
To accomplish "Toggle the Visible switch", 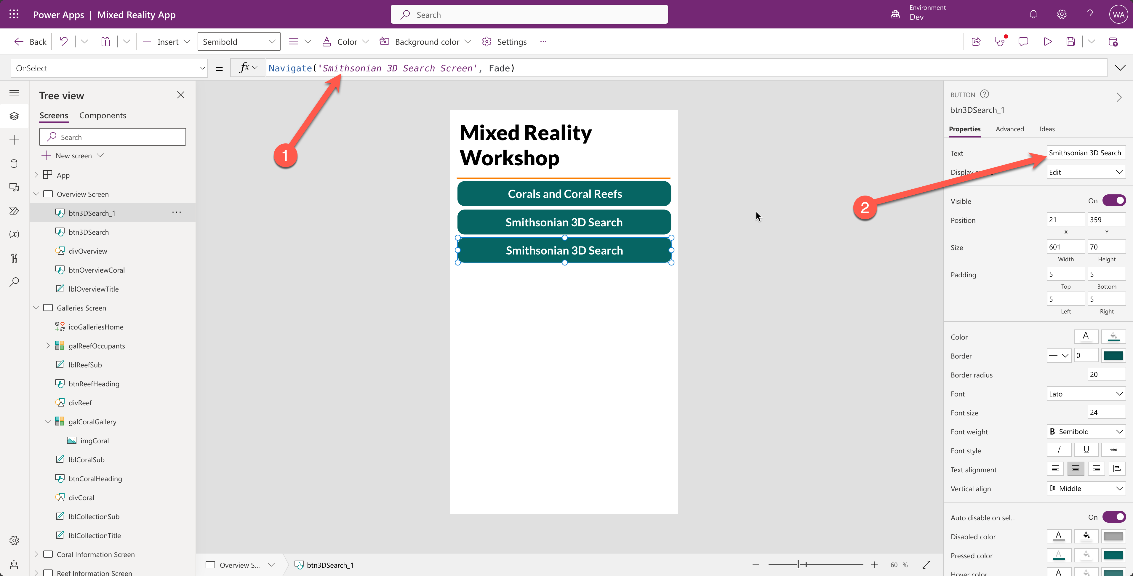I will (1114, 201).
